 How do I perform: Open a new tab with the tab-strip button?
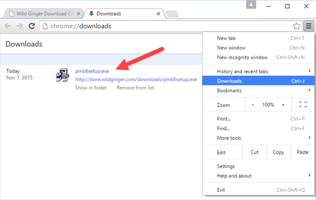coord(172,14)
